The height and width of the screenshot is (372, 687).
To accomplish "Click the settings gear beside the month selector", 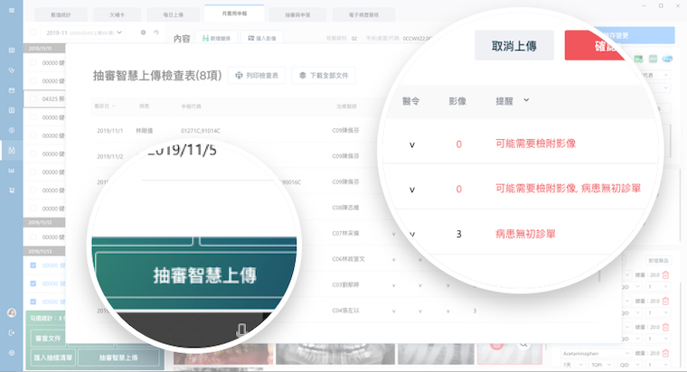I will tap(144, 33).
